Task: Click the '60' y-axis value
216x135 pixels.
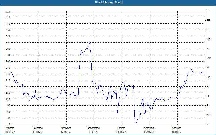Action: pos(9,112)
